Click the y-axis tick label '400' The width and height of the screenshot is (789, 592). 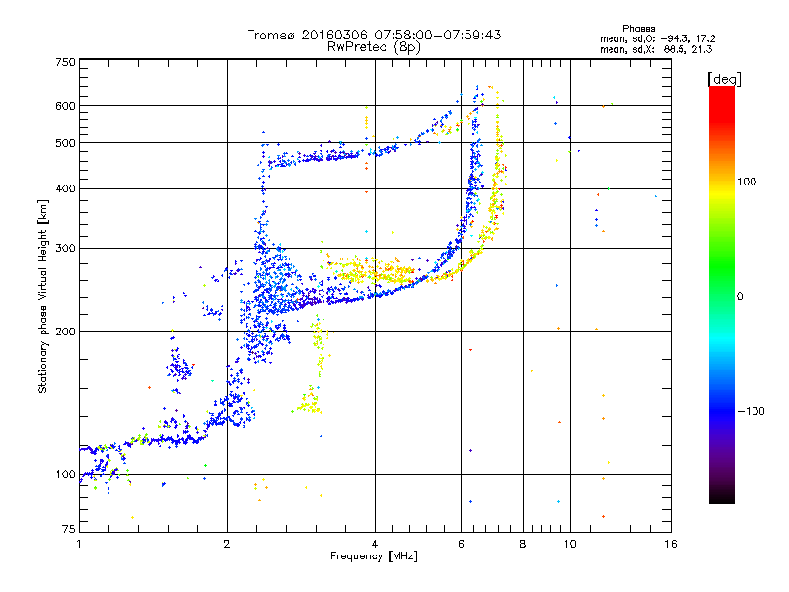pos(65,189)
